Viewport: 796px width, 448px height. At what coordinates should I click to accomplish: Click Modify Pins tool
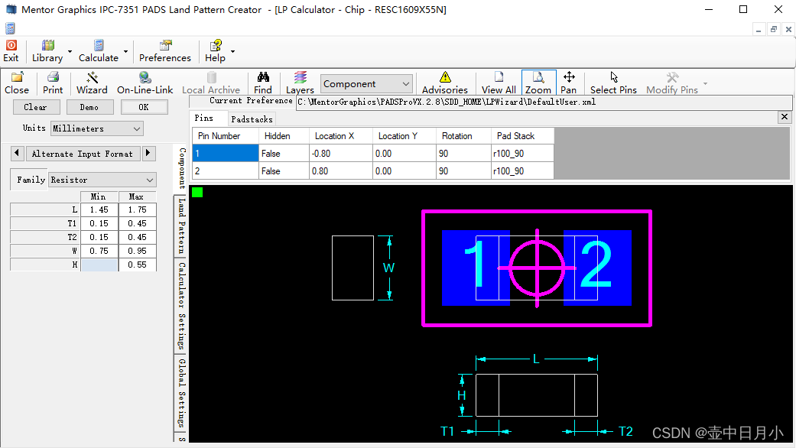tap(672, 83)
